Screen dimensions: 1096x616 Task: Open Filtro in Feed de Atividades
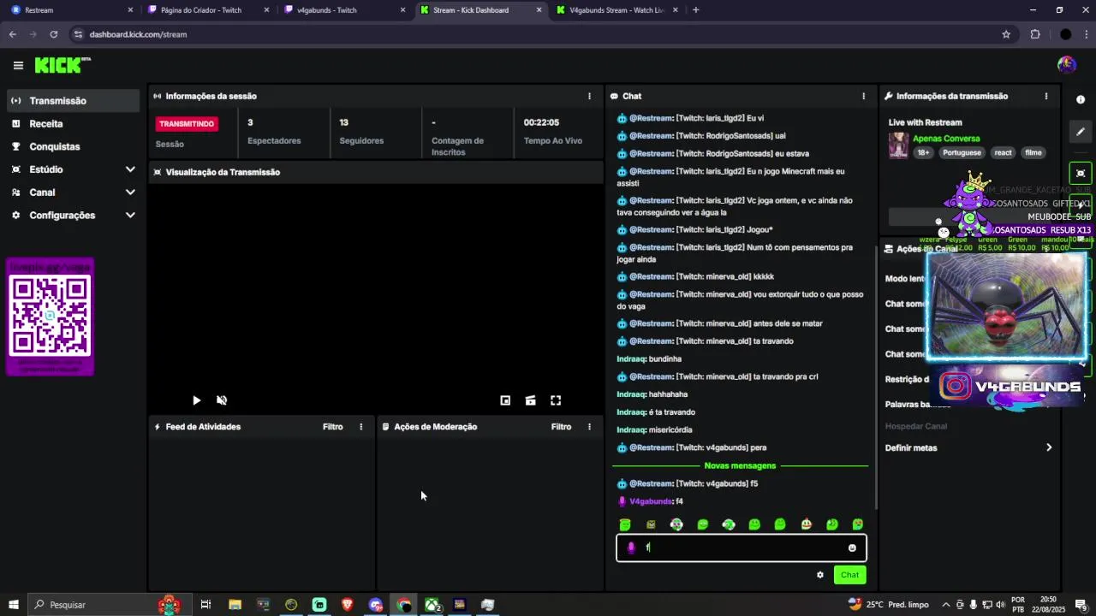pos(333,426)
